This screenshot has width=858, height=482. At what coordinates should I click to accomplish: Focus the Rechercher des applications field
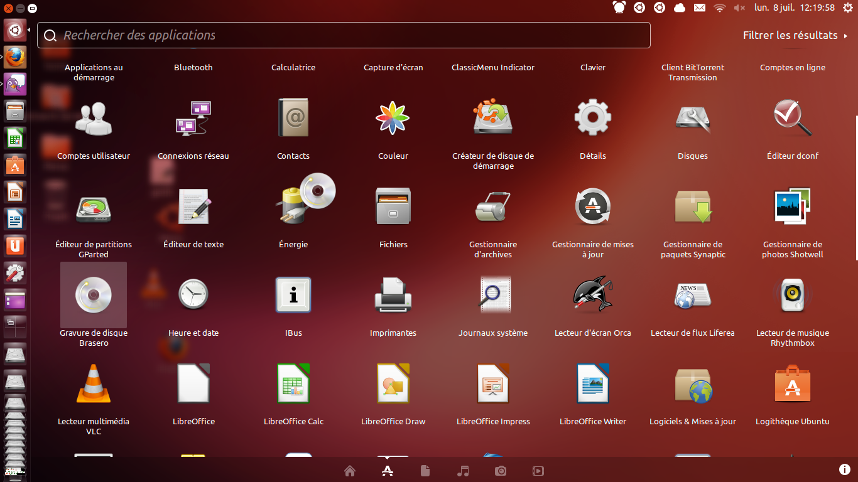344,35
